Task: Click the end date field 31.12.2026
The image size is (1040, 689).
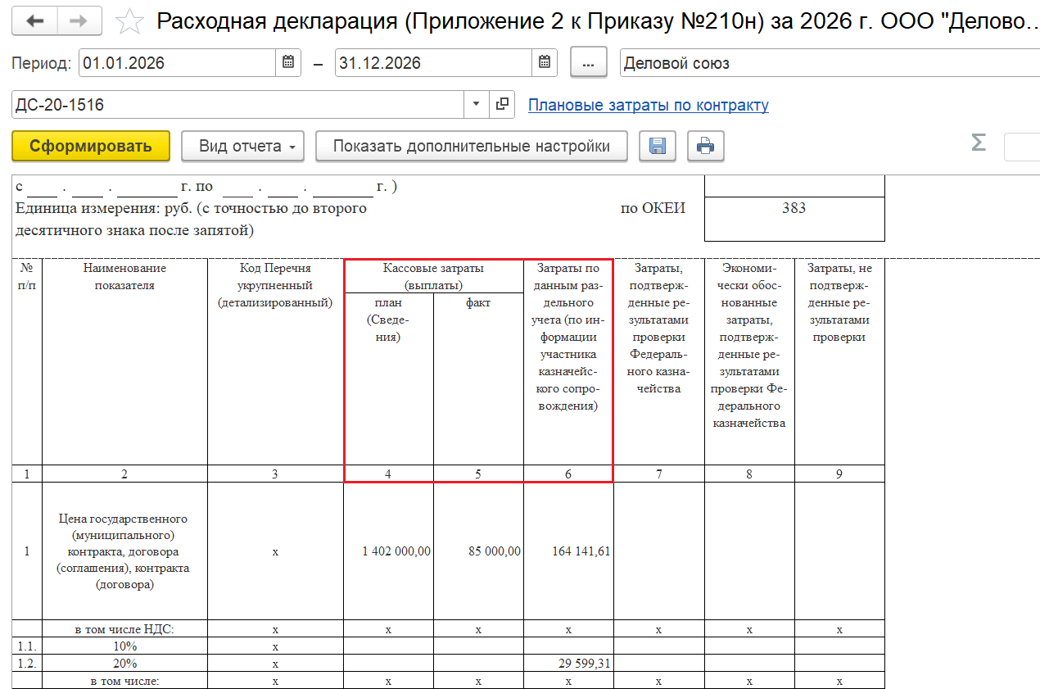Action: 433,63
